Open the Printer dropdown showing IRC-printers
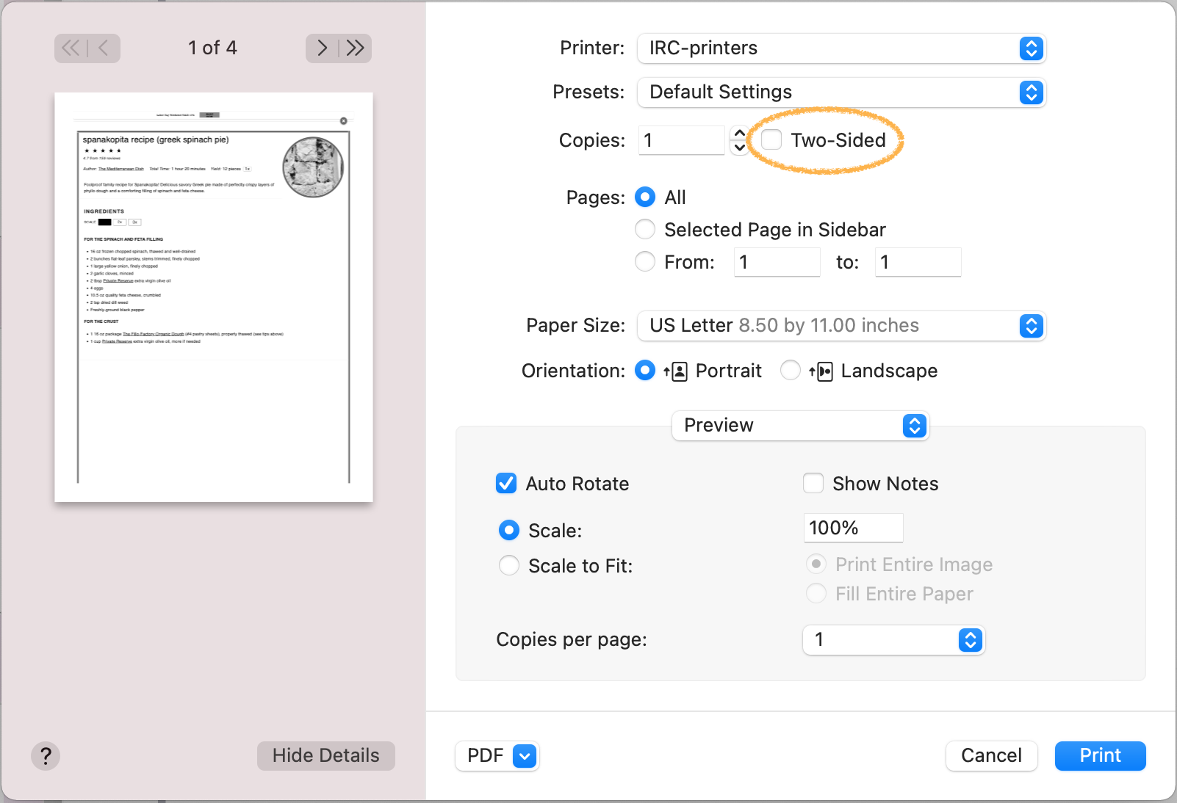Viewport: 1177px width, 803px height. 841,48
